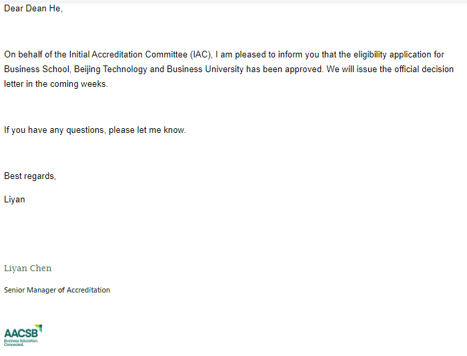Click the standalone 'Liyan' sign-off name
Image resolution: width=467 pixels, height=356 pixels.
[x=15, y=199]
